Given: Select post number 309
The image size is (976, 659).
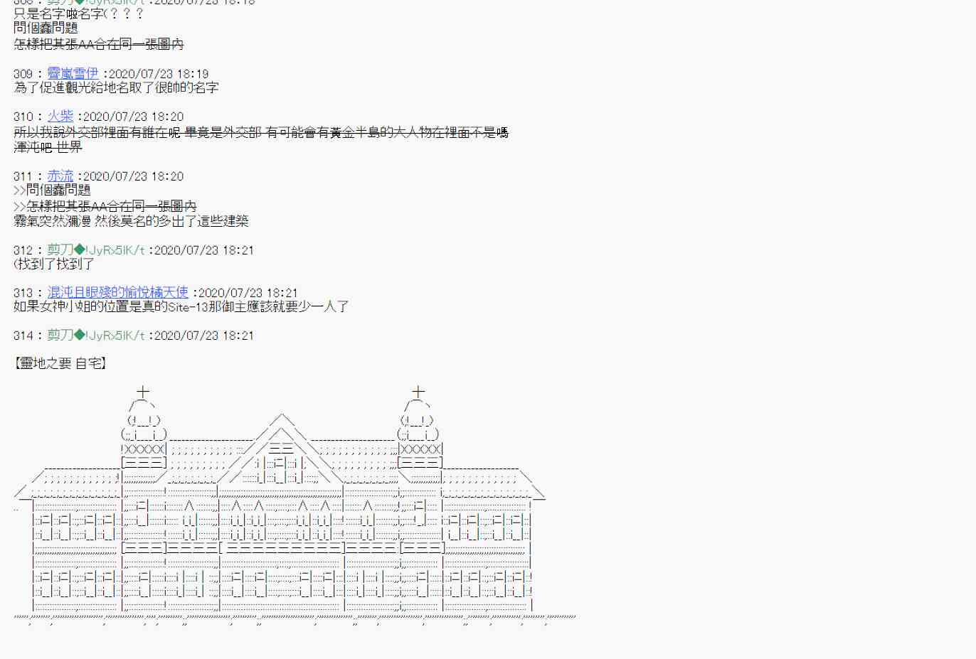Looking at the screenshot, I should click(23, 74).
